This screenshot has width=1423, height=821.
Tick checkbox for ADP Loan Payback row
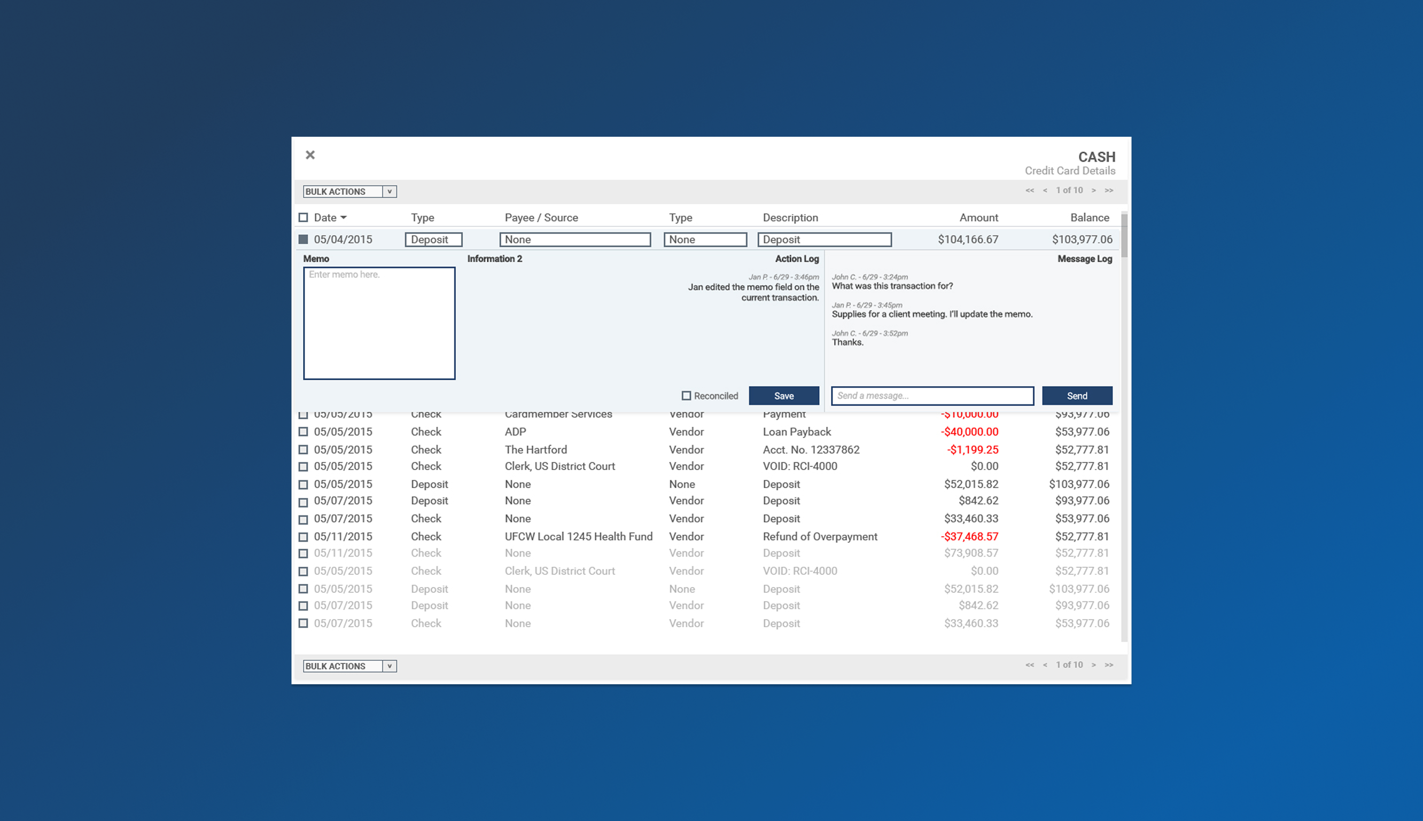point(304,432)
